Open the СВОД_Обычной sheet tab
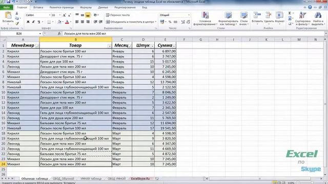 coord(64,178)
